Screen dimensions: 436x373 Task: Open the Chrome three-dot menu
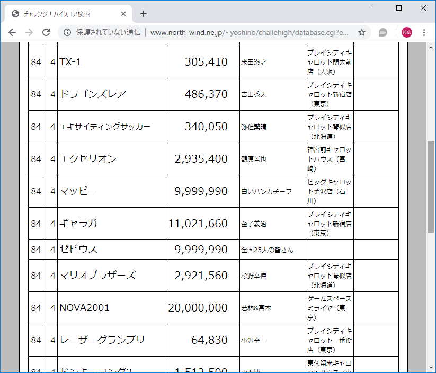tap(424, 32)
